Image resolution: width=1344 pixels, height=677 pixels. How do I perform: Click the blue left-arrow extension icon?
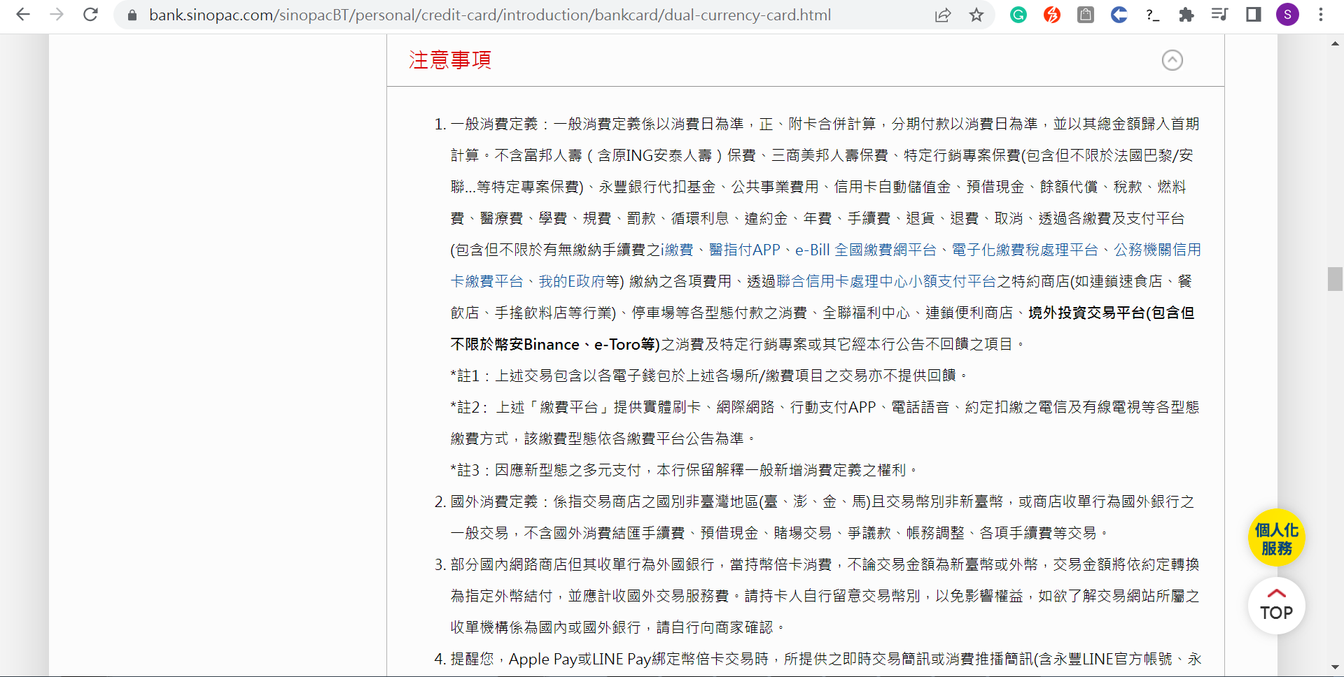[x=1119, y=15]
